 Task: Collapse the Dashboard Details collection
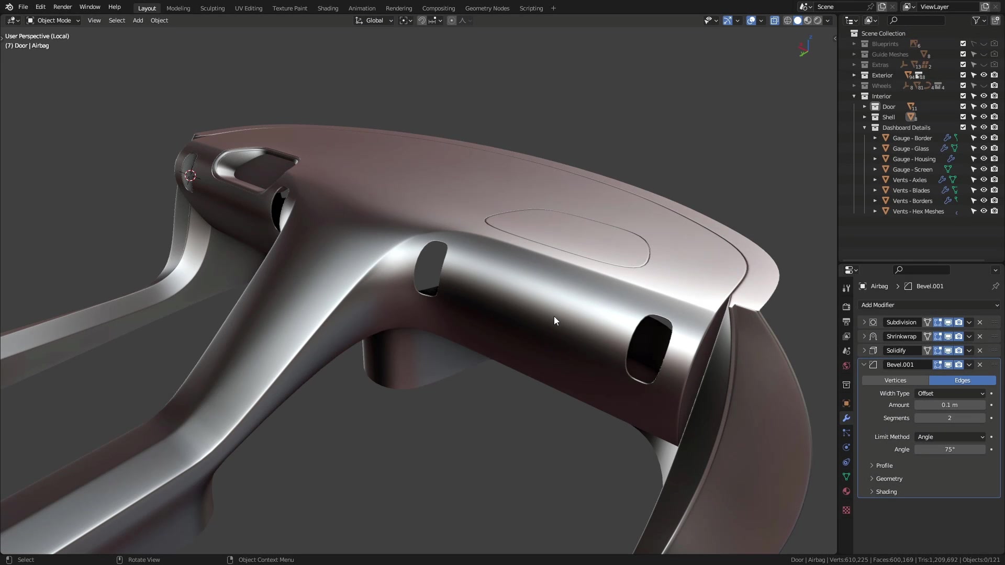pyautogui.click(x=865, y=128)
